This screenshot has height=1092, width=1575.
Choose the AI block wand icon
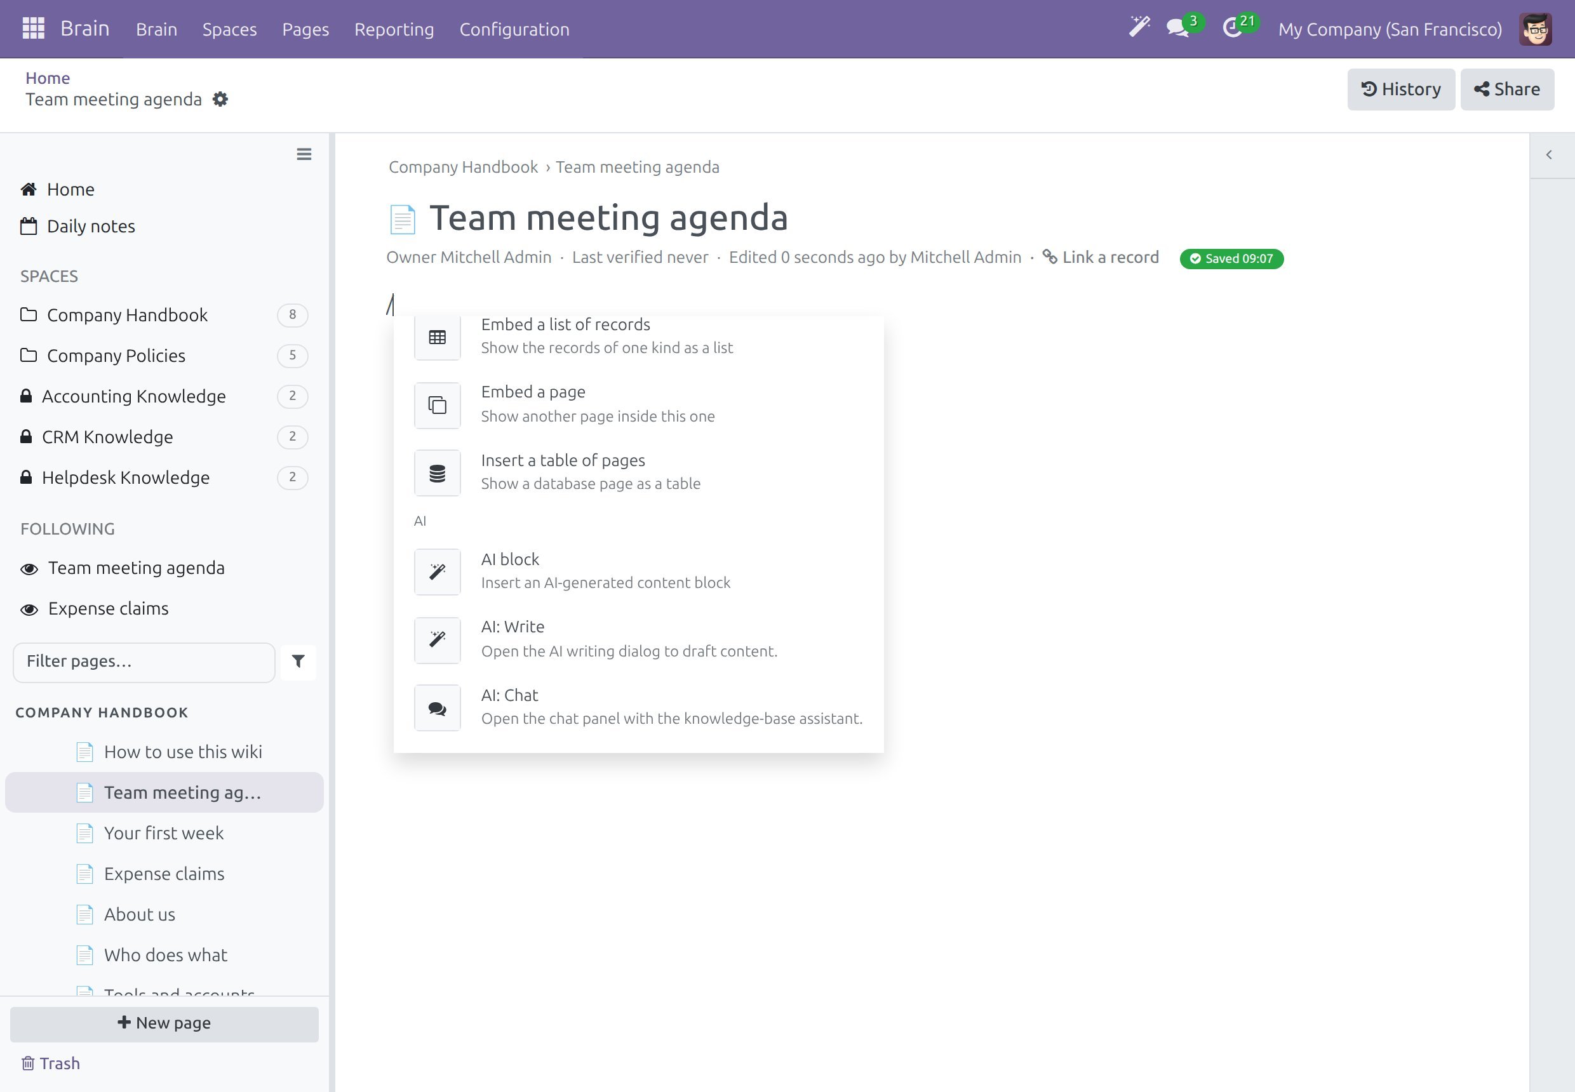click(438, 571)
